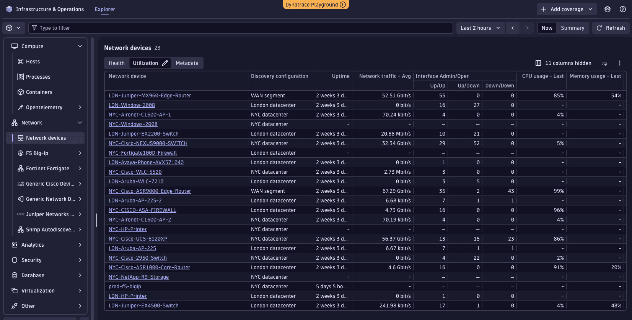
Task: Click the Juniper Networks sidebar icon
Action: (21, 214)
